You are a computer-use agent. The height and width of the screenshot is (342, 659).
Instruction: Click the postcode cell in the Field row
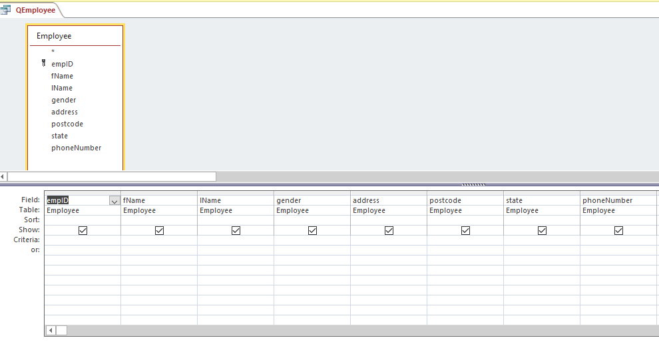(465, 200)
